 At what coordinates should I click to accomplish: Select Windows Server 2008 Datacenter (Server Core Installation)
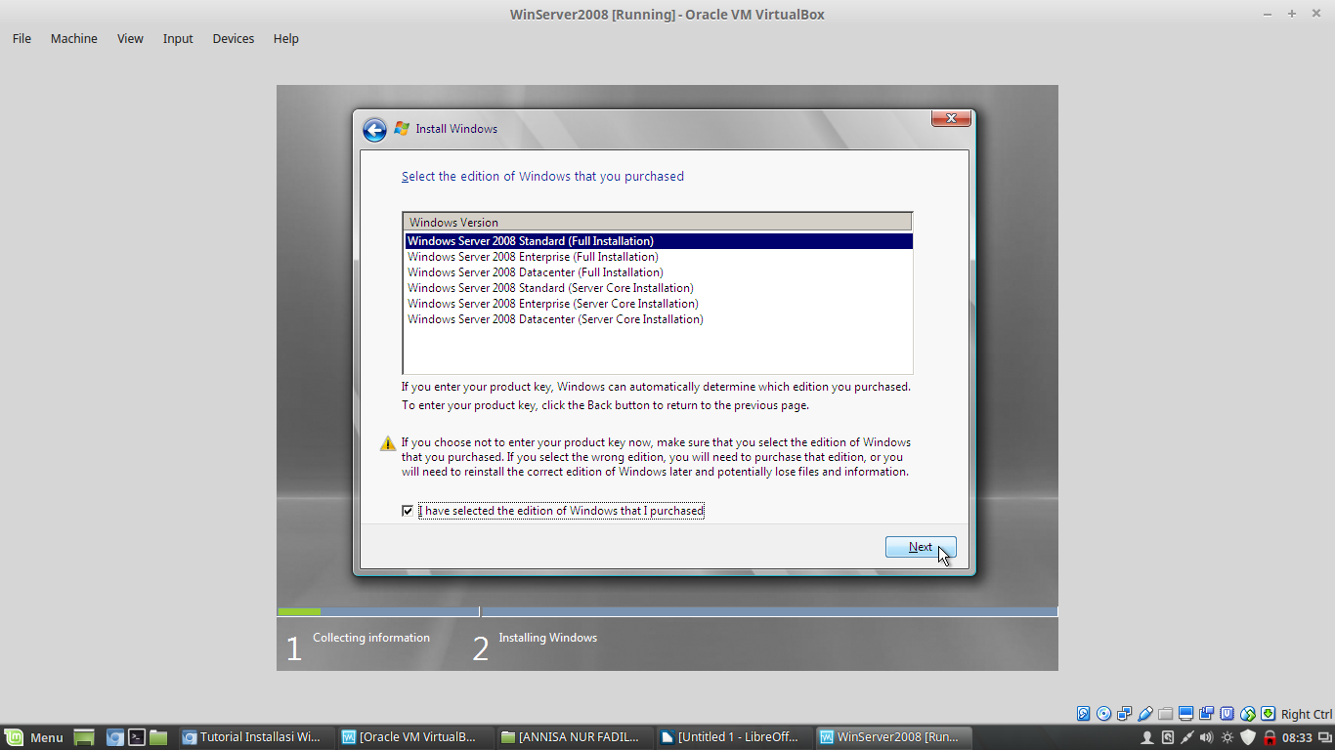point(659,319)
